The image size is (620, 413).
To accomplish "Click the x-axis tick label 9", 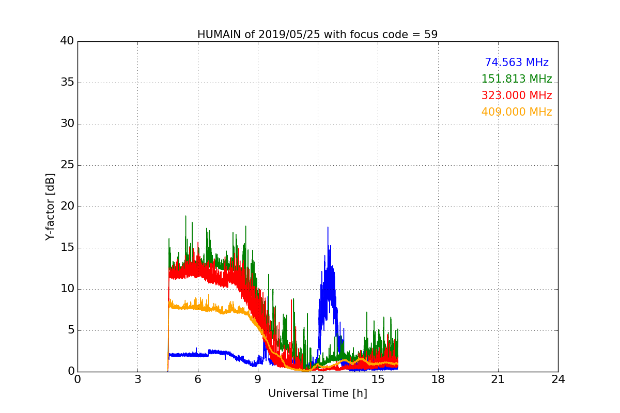I will tap(258, 379).
